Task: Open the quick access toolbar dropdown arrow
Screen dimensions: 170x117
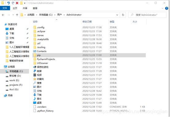Action: pyautogui.click(x=25, y=3)
